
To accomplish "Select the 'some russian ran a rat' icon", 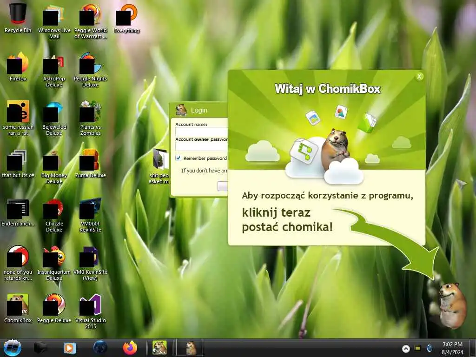I will point(18,119).
